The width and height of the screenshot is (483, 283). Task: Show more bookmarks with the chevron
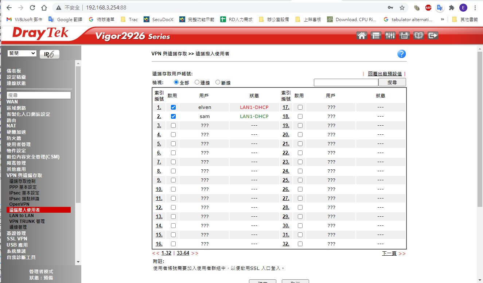click(x=443, y=19)
